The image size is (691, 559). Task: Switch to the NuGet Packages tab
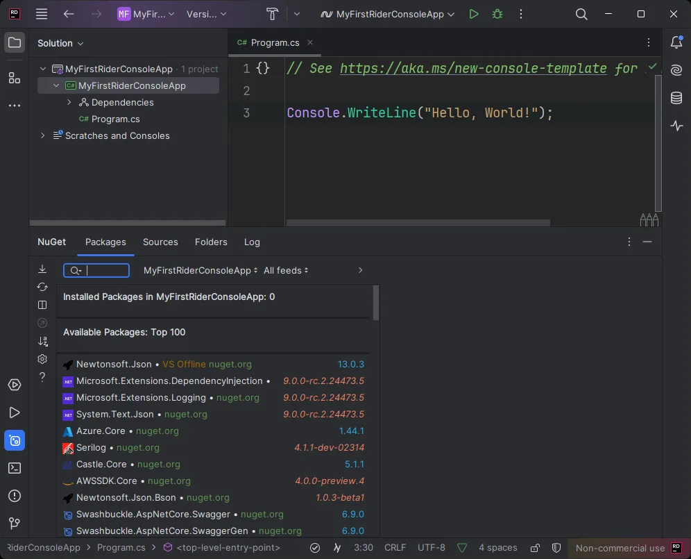(105, 242)
